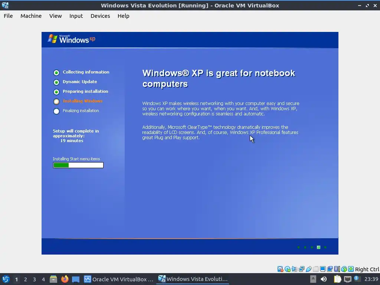Open the volume control tray icon
380x285 pixels.
coord(324,279)
